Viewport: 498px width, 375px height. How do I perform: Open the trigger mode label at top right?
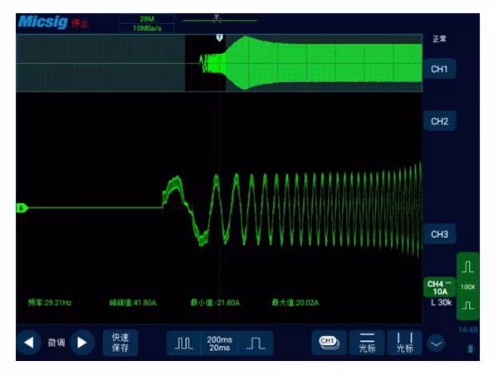tap(440, 39)
